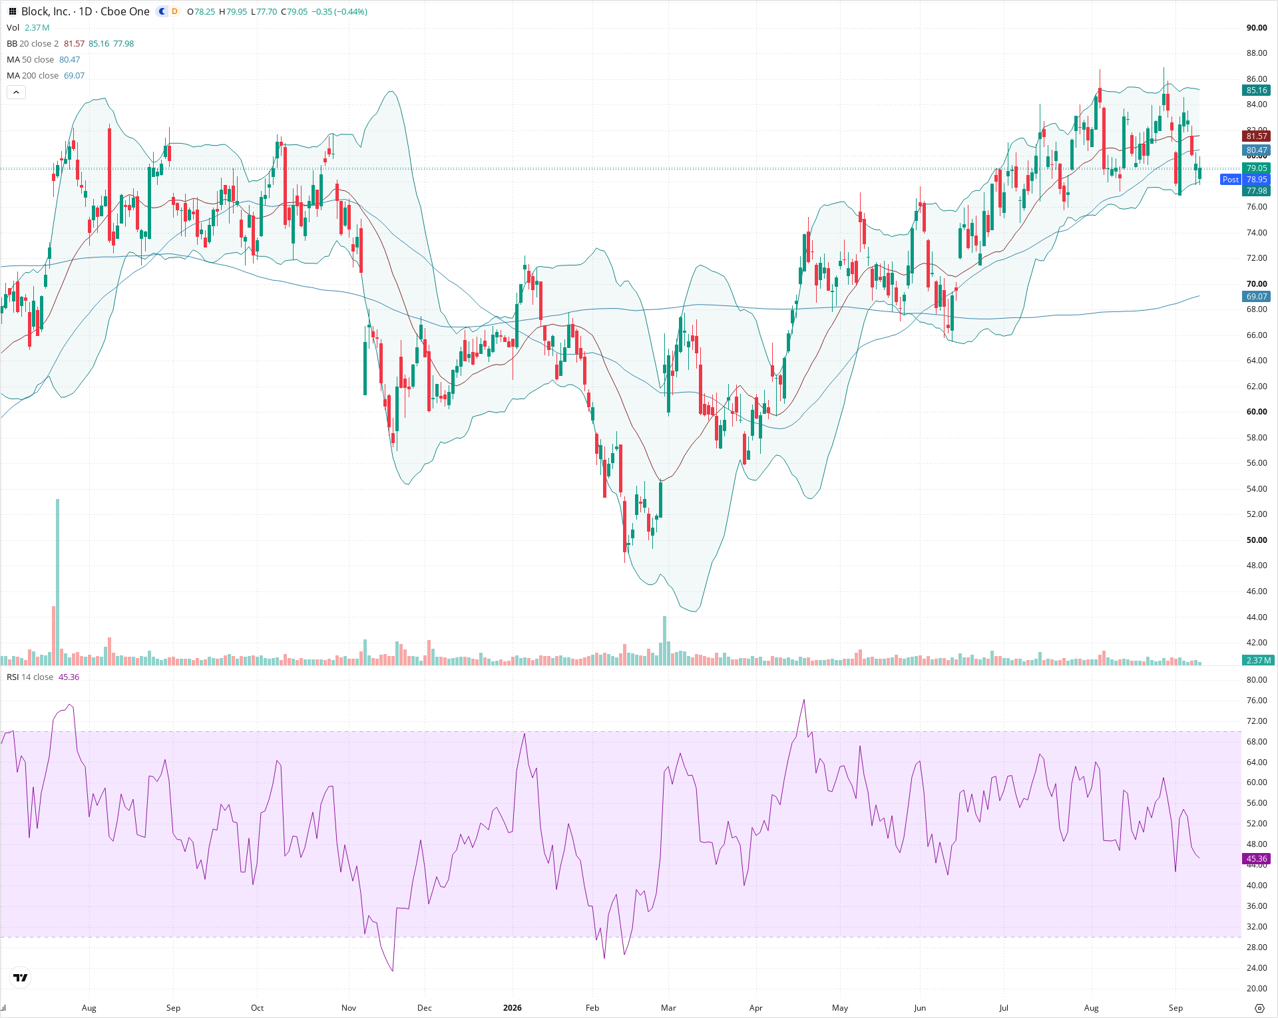Click the 78.95 post-market price label
This screenshot has height=1018, width=1278.
(1257, 180)
